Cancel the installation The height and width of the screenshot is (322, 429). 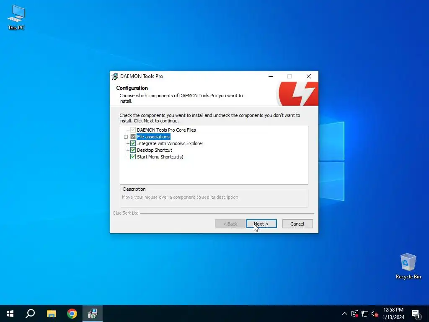click(297, 224)
